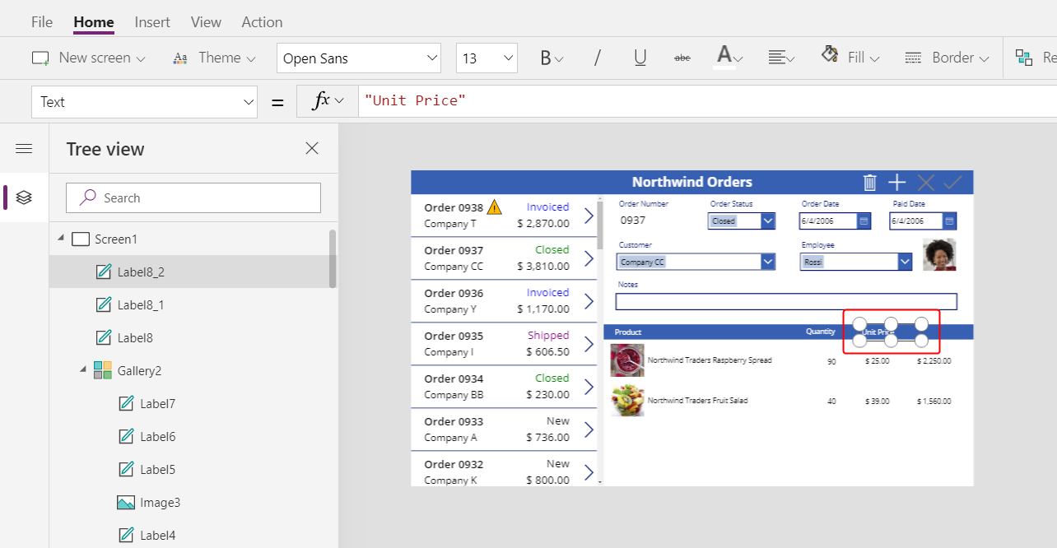
Task: Open the Open Sans font dropdown
Action: [x=359, y=58]
